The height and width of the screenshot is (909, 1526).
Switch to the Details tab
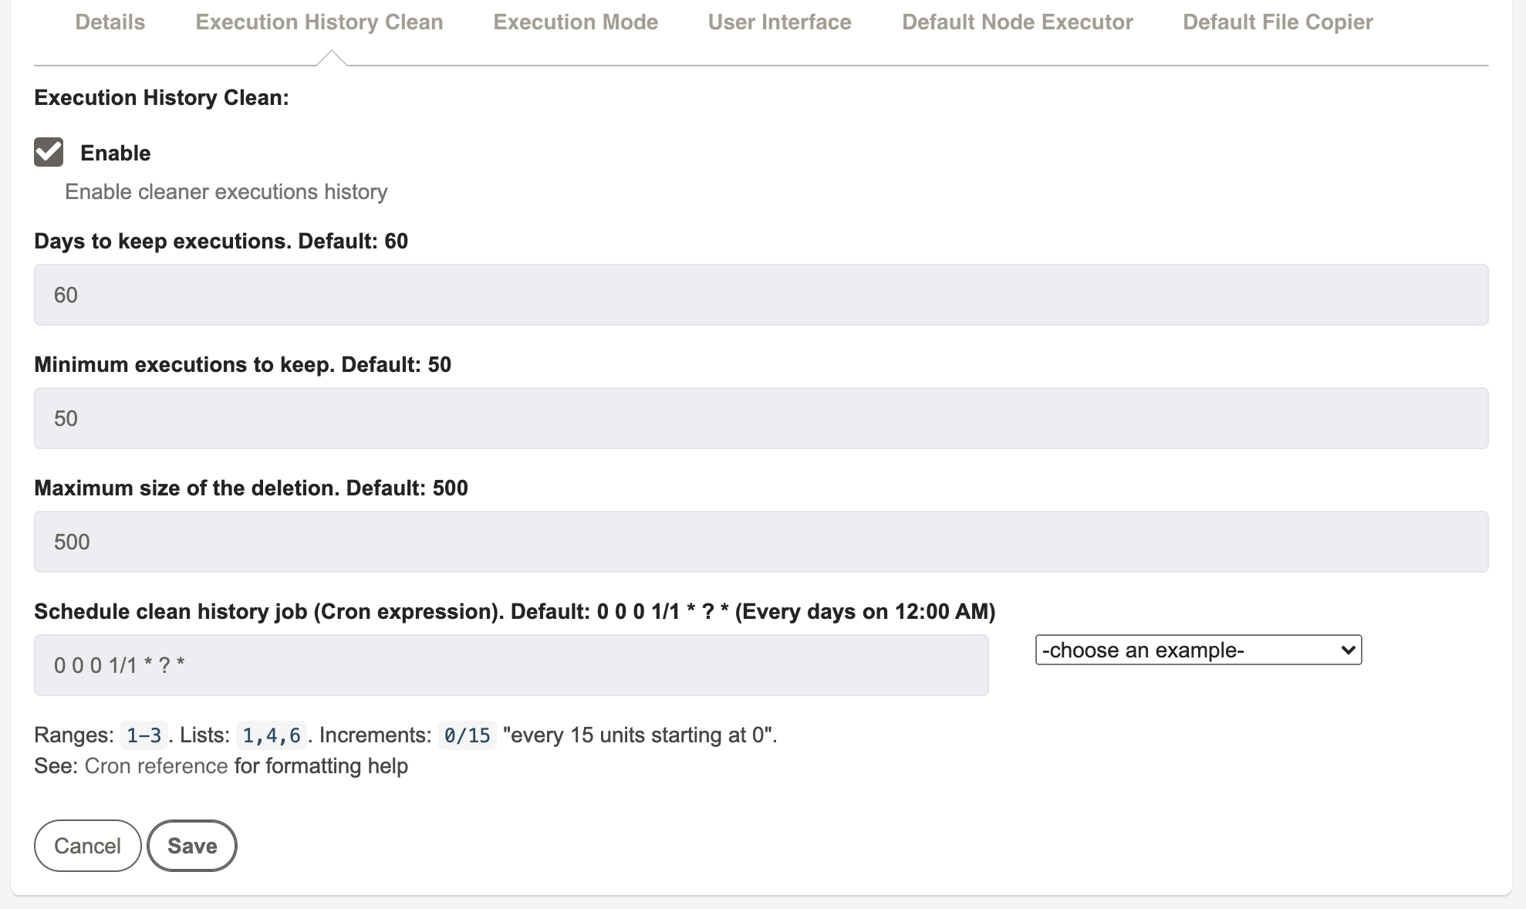coord(110,22)
